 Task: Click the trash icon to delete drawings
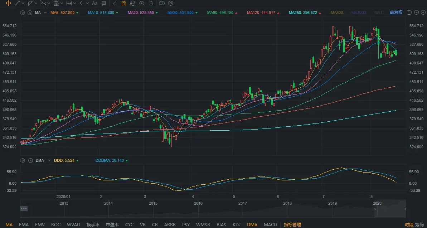(151, 3)
